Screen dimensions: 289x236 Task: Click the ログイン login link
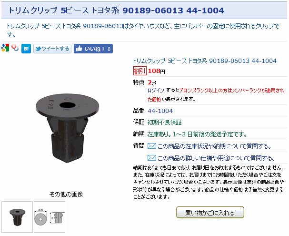point(156,91)
